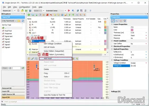Click the search input field in DB Explorer
149x106 pixels.
pyautogui.click(x=16, y=68)
